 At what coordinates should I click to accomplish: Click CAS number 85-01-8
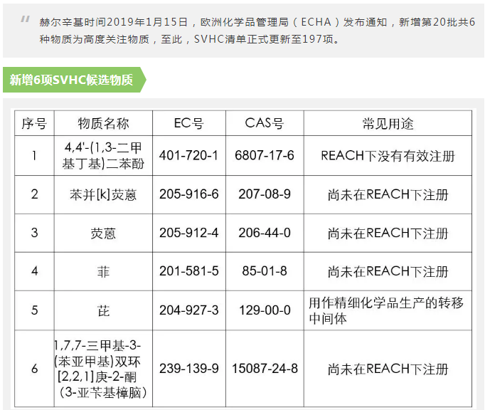coord(265,271)
